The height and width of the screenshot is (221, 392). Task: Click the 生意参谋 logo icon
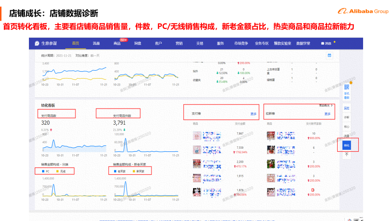tap(37, 44)
